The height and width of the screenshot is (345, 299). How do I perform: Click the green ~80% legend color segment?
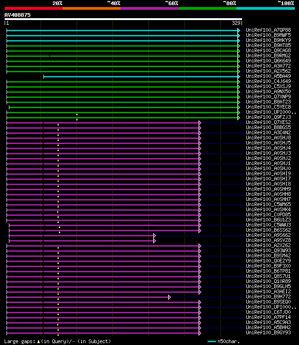coord(207,8)
